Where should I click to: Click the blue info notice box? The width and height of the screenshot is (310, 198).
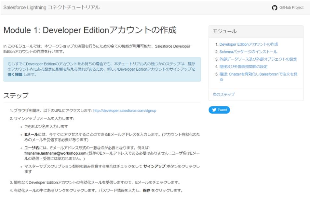[102, 69]
